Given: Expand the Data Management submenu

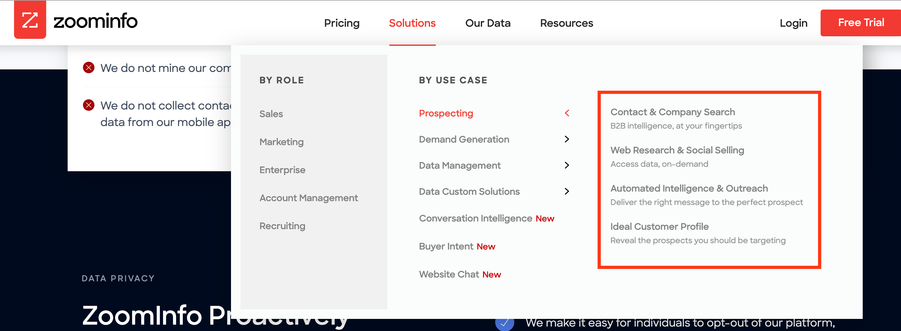Looking at the screenshot, I should coord(567,165).
